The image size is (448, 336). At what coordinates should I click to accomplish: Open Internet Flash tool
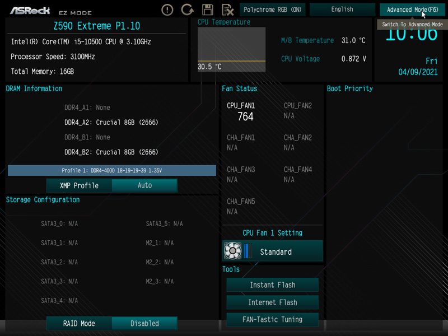(273, 302)
